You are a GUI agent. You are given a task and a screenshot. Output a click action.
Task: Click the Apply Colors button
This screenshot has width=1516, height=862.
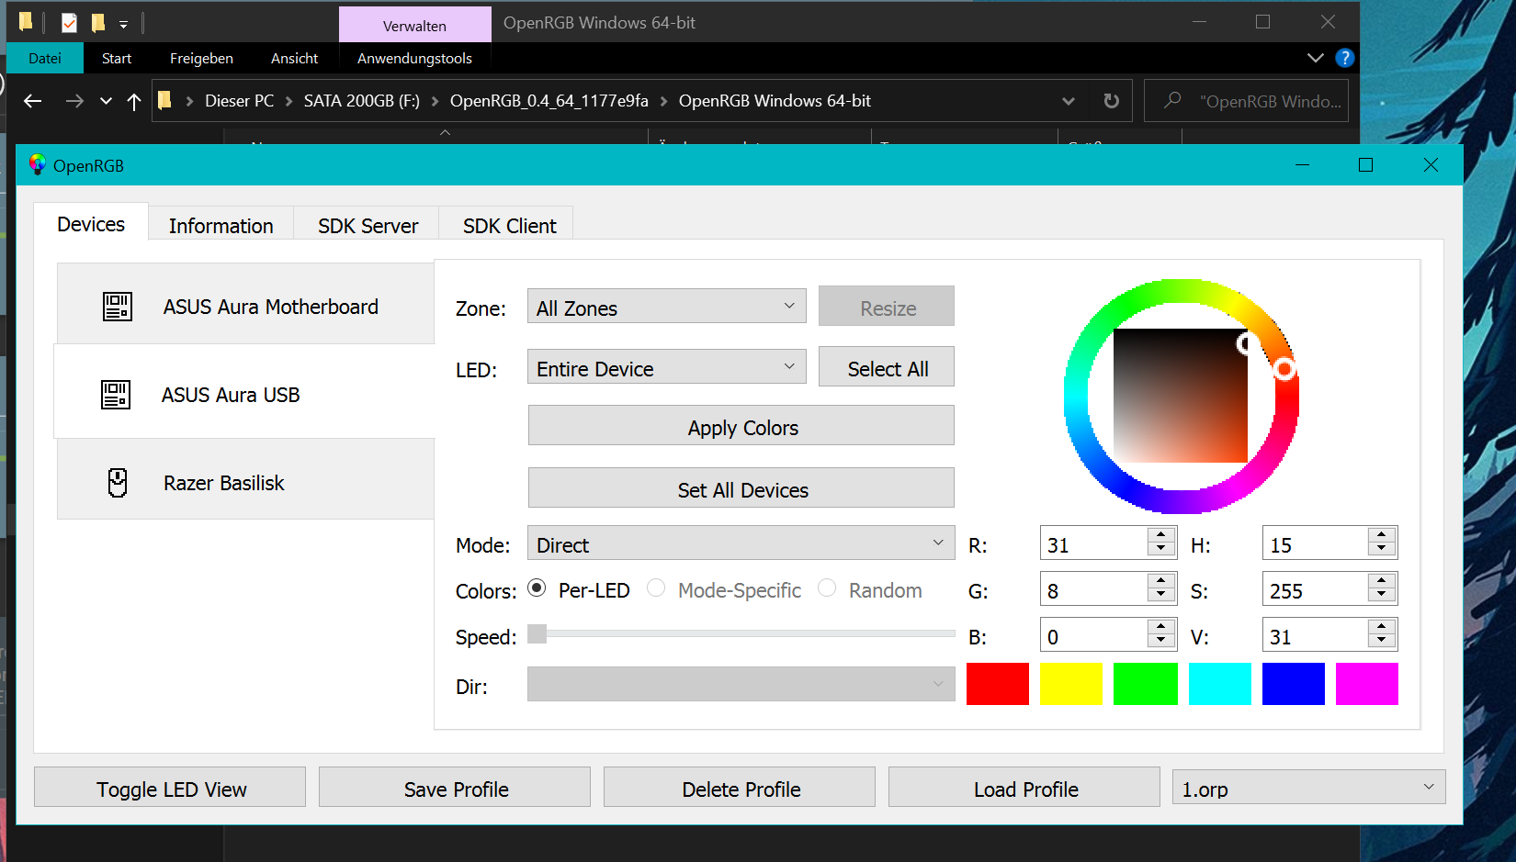point(741,426)
